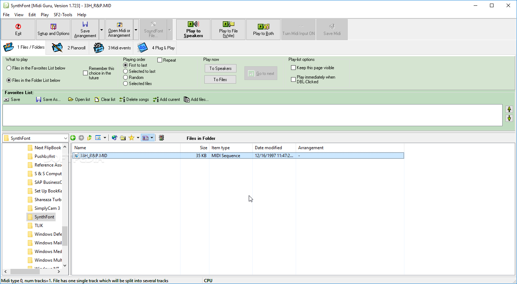Open the File menu
Image resolution: width=517 pixels, height=284 pixels.
point(6,15)
